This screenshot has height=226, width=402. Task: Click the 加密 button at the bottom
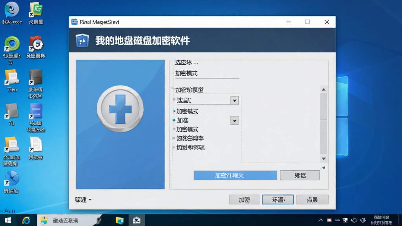point(244,200)
